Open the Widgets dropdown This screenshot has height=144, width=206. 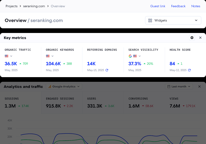click(173, 20)
